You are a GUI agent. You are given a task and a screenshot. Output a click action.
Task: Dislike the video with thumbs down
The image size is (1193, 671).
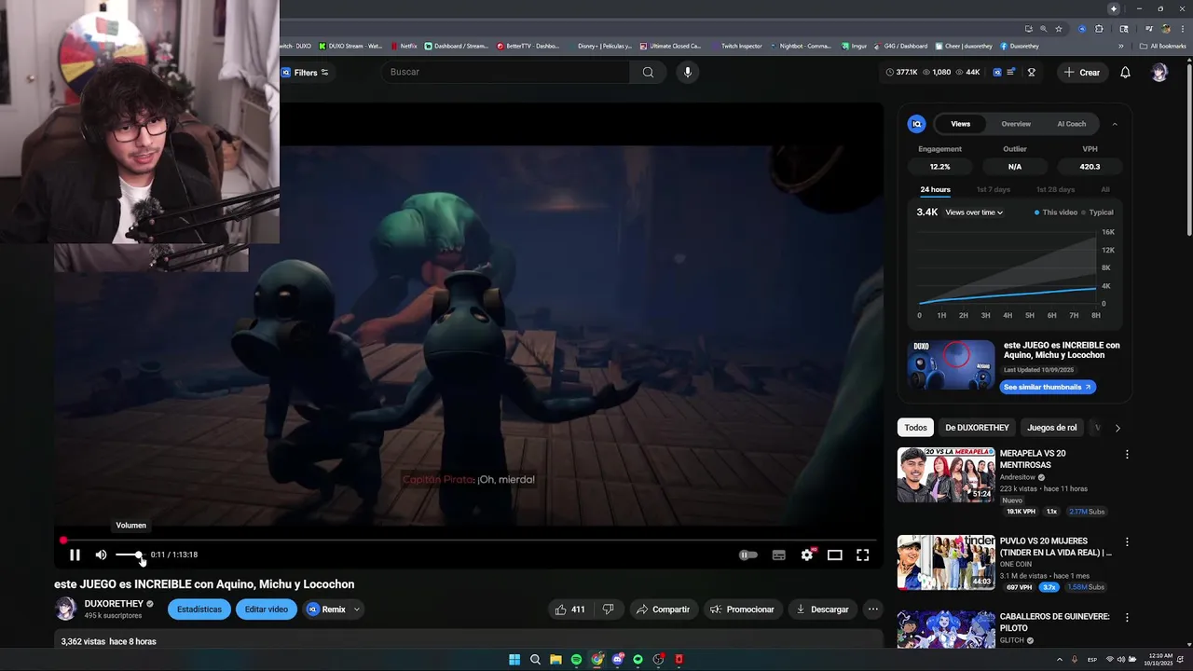(609, 609)
